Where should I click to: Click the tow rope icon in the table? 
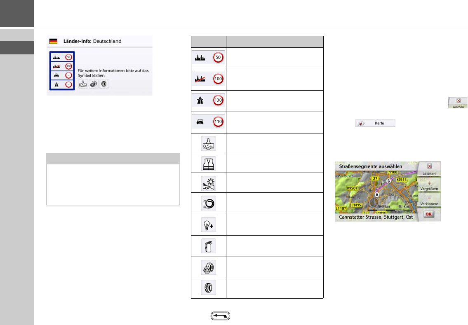[x=208, y=203]
